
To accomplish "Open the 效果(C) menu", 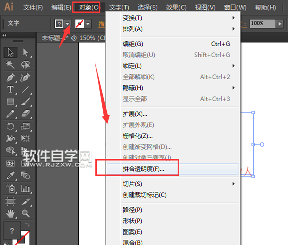I will click(x=176, y=7).
